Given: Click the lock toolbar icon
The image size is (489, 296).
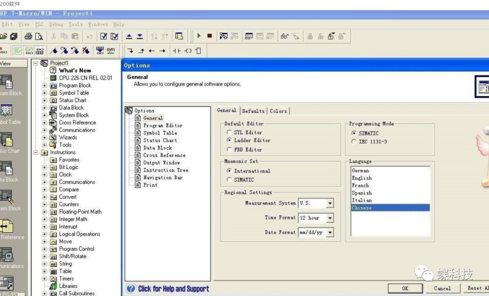Looking at the screenshot, I should (310, 37).
